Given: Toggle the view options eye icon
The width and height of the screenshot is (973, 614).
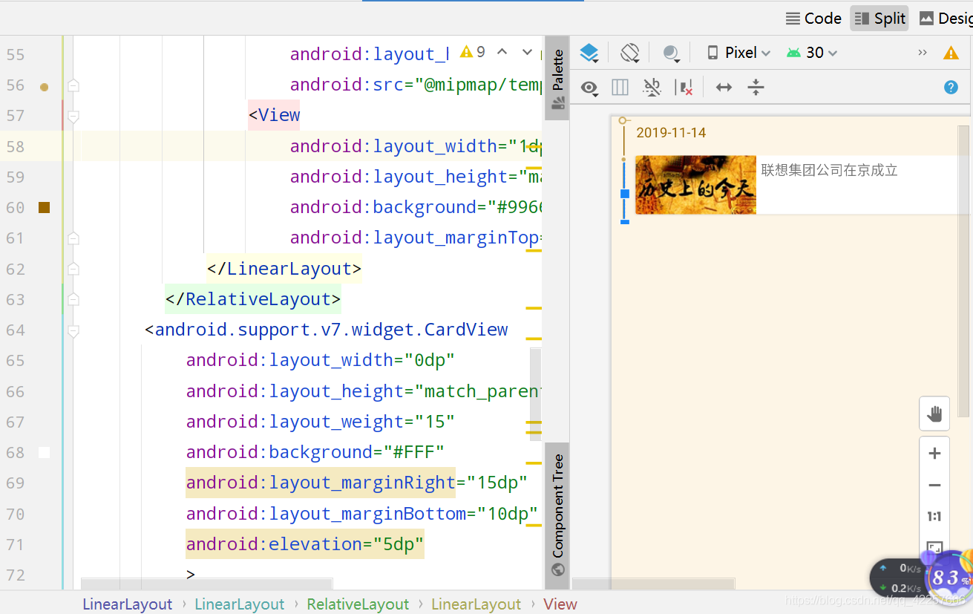Looking at the screenshot, I should pyautogui.click(x=589, y=88).
